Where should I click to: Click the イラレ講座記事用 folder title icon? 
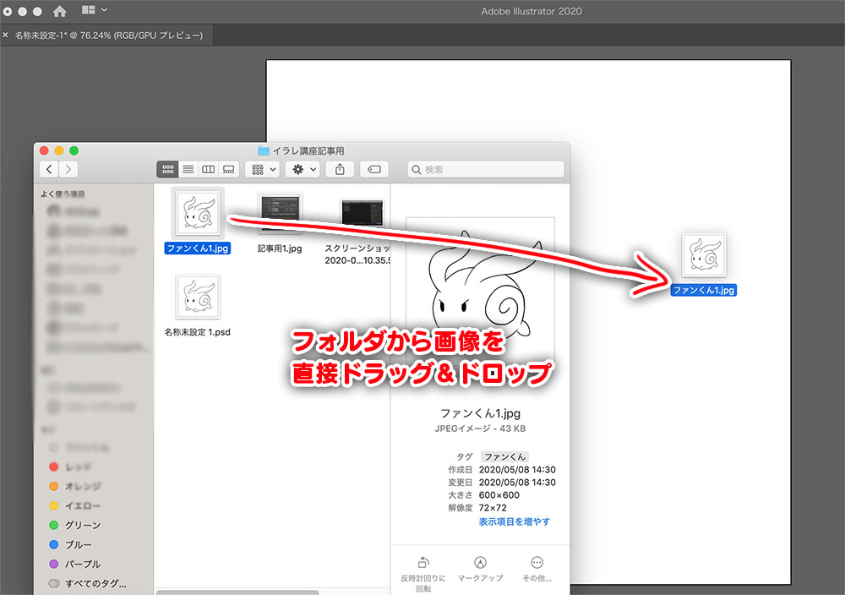point(264,150)
